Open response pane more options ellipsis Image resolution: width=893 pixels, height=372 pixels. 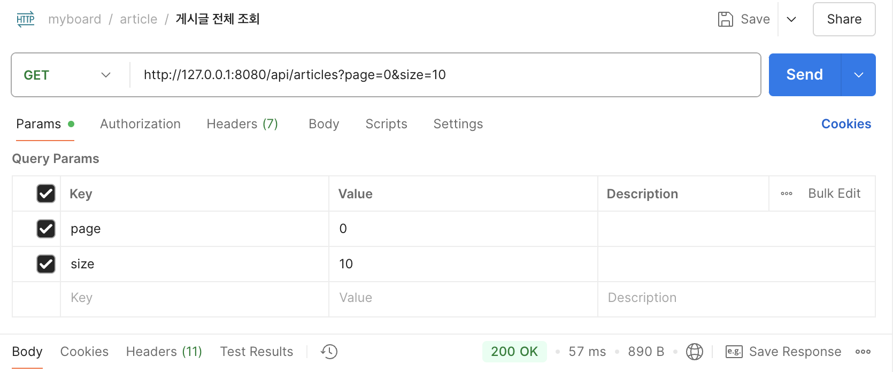coord(863,352)
